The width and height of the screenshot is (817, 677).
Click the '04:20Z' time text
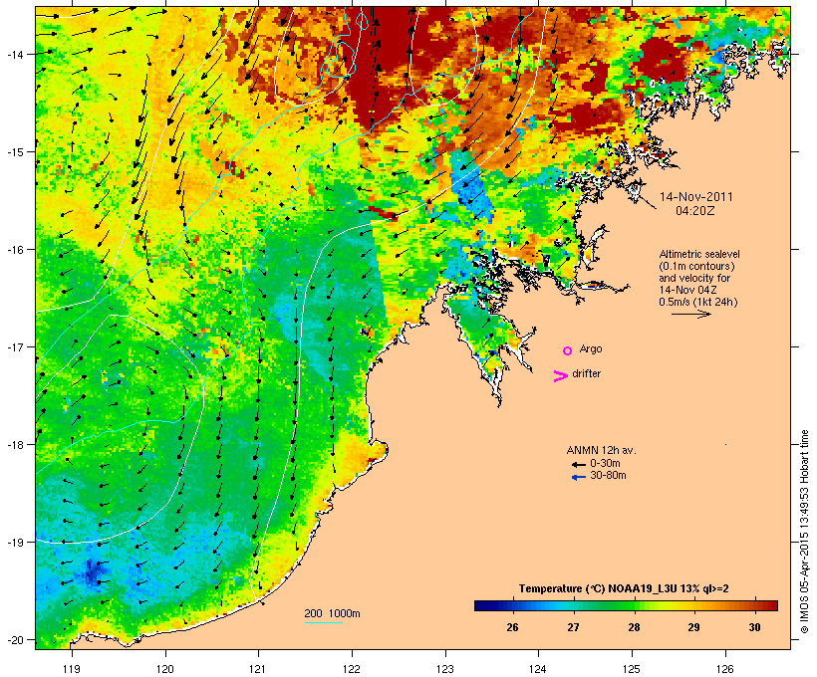(x=695, y=211)
